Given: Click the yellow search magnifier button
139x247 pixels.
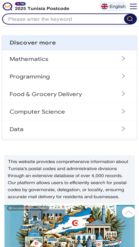Looking at the screenshot, I should (130, 19).
